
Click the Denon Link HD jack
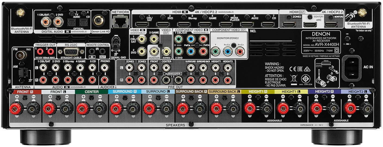click(98, 20)
